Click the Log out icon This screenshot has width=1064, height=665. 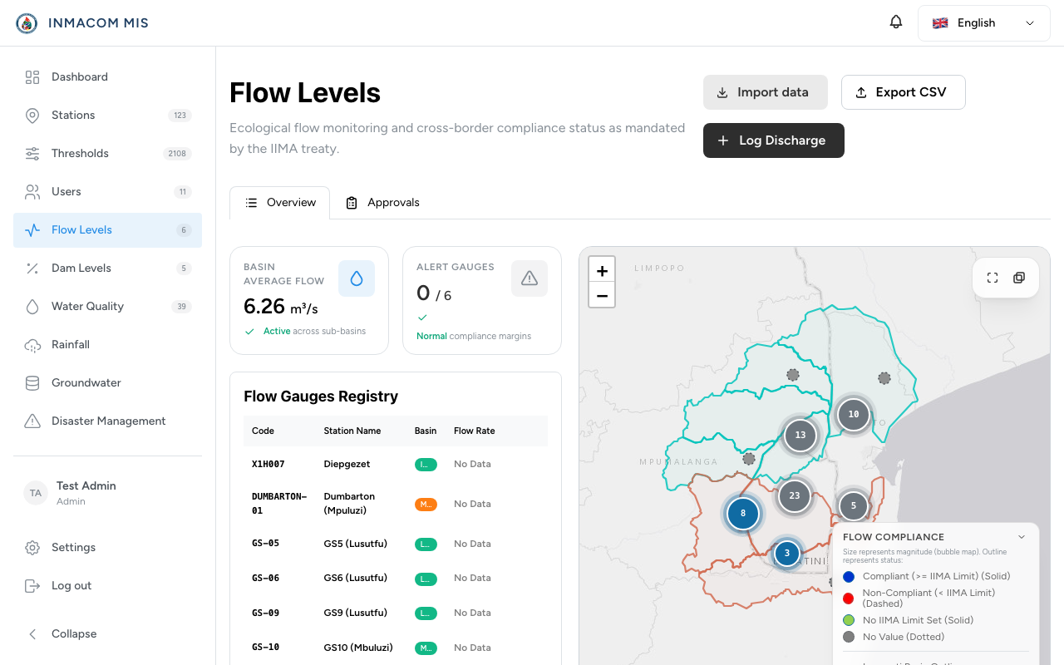click(32, 586)
